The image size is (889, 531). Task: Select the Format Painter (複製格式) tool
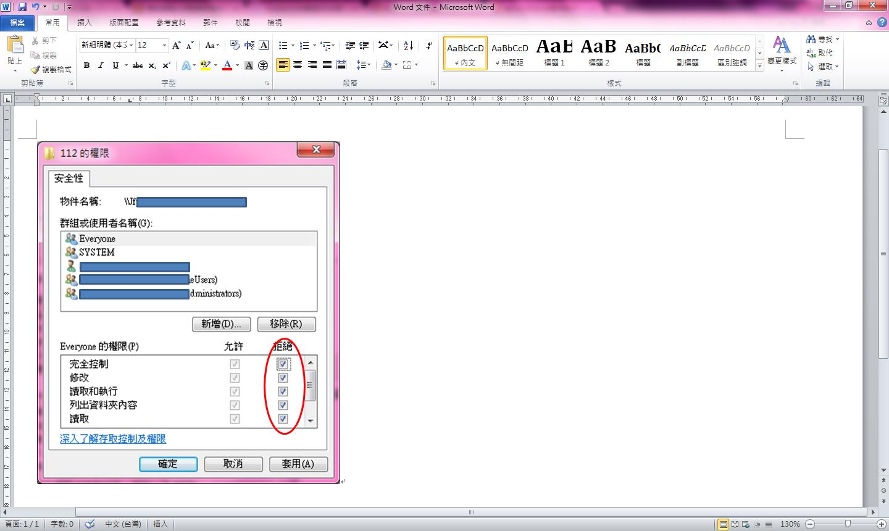tap(51, 69)
